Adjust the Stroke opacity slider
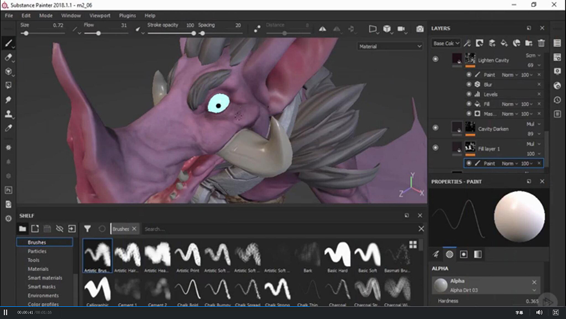The width and height of the screenshot is (566, 319). pos(171,33)
